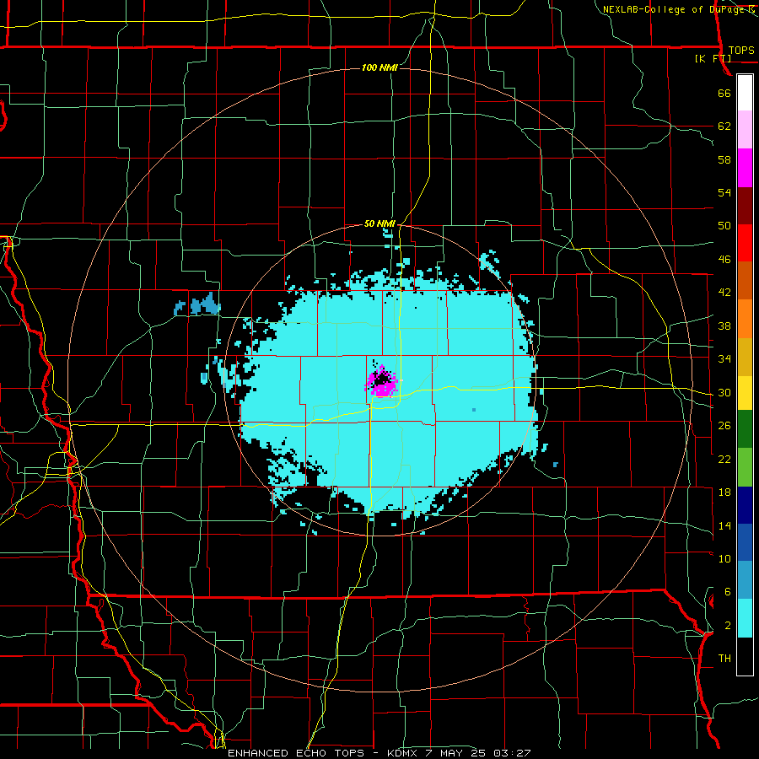Click the medium blue swatch near 10

[x=745, y=542]
